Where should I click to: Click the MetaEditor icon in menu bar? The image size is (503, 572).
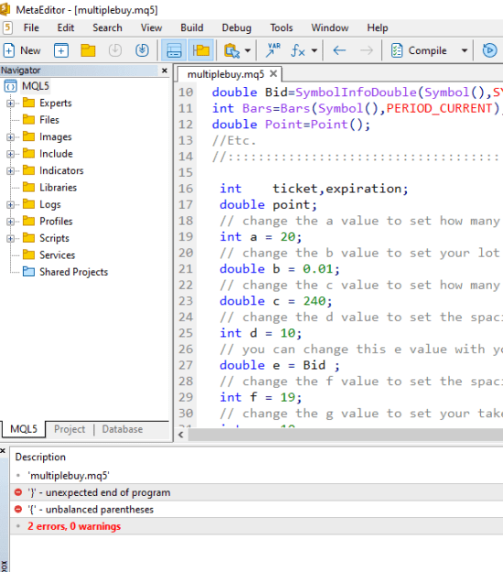click(x=7, y=27)
